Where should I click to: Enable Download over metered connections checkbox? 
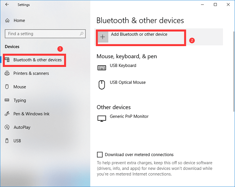pyautogui.click(x=100, y=155)
